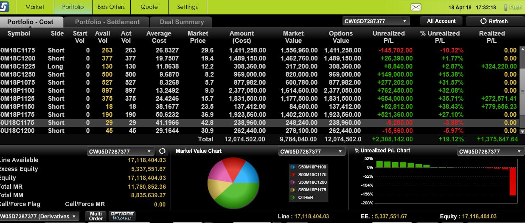Select the OTHER legend color
Image resolution: width=525 pixels, height=223 pixels.
[x=292, y=198]
